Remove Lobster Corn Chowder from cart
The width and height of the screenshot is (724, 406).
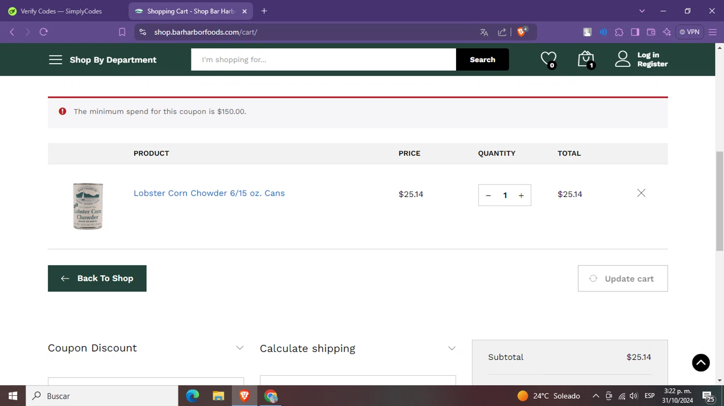click(641, 193)
